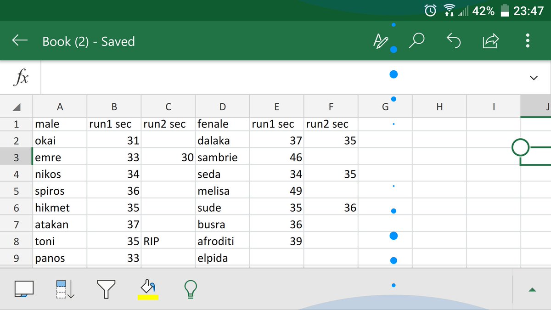Undo the last action
This screenshot has width=551, height=310.
point(454,41)
